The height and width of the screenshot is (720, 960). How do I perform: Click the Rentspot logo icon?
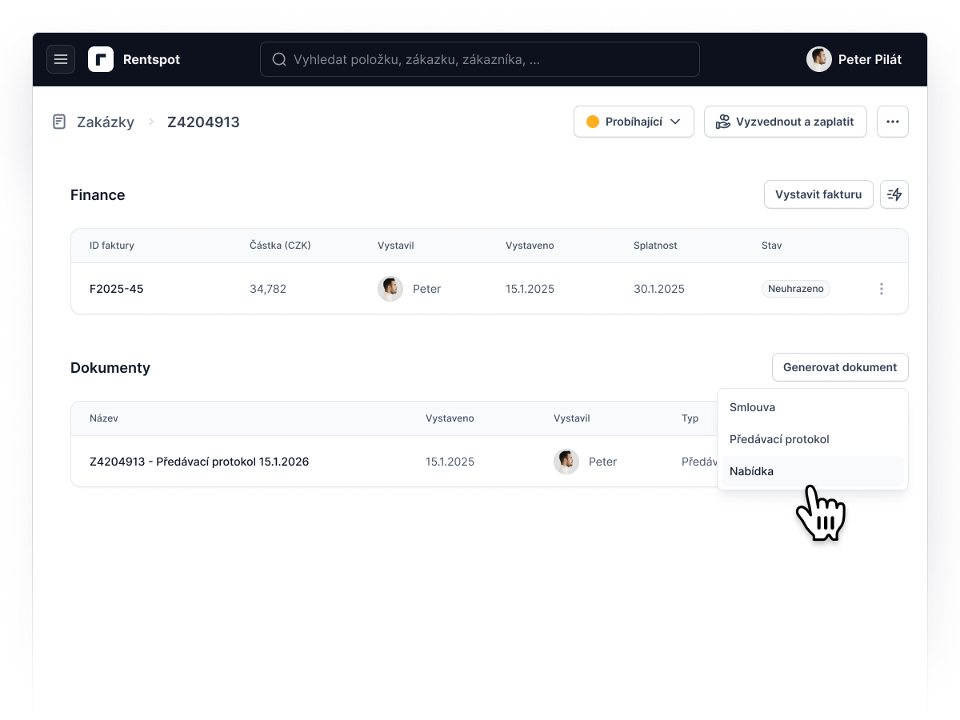tap(101, 59)
